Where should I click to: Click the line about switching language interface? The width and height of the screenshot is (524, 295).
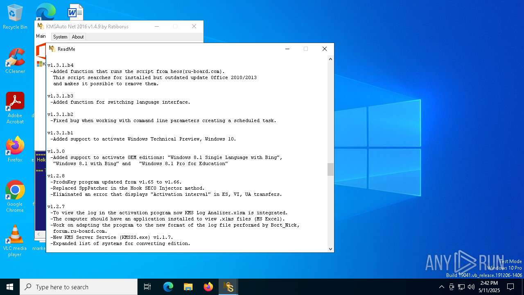(x=120, y=102)
